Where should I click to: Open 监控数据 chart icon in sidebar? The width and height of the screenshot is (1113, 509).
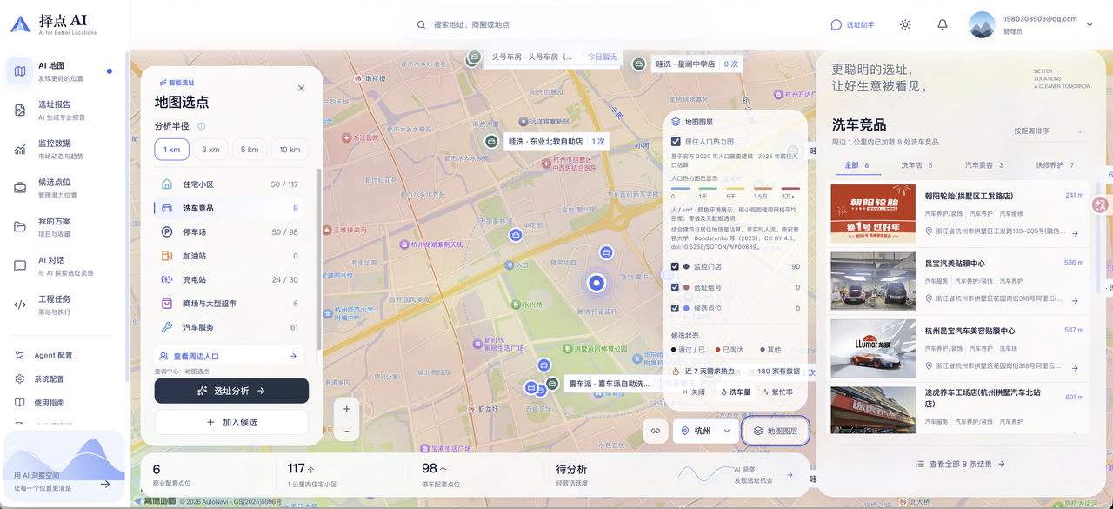point(20,149)
